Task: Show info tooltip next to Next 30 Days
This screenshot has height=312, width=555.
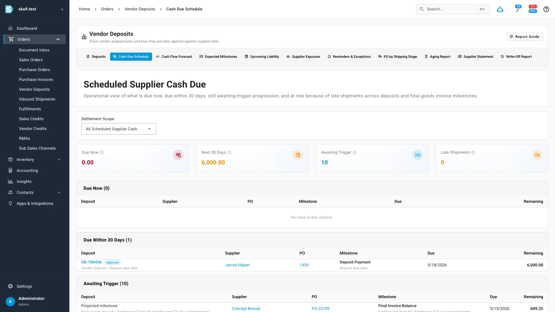Action: [229, 153]
